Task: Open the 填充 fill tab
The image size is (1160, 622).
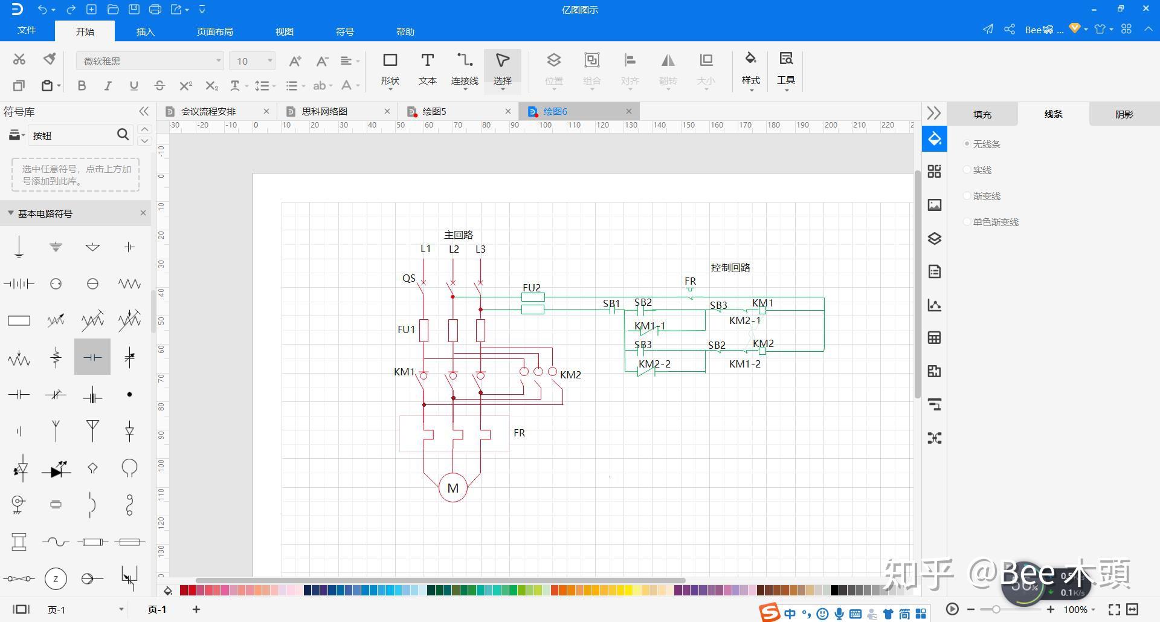Action: 982,114
